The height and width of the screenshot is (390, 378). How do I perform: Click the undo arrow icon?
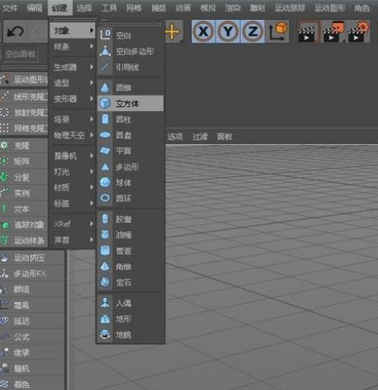click(15, 31)
